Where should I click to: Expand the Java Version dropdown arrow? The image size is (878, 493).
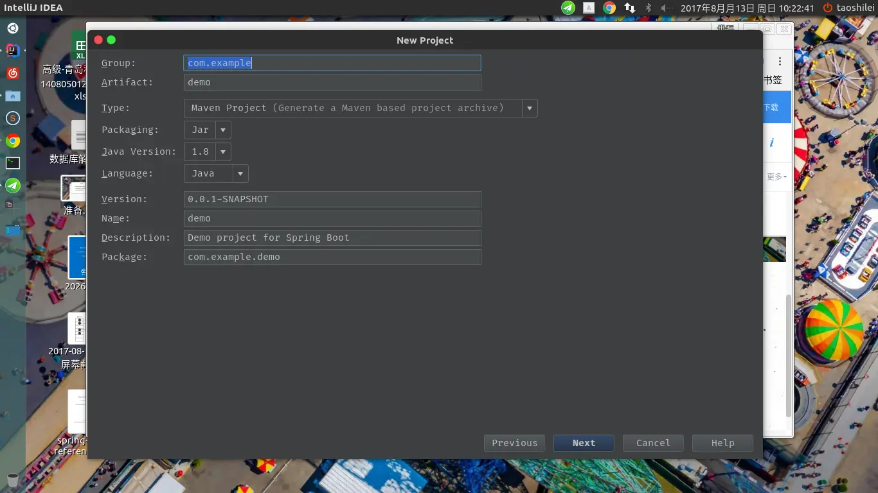pos(223,151)
